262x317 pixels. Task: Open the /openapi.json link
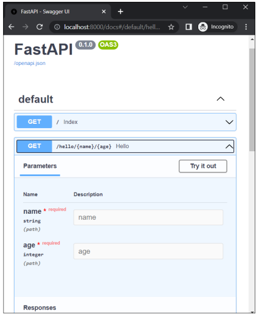30,63
